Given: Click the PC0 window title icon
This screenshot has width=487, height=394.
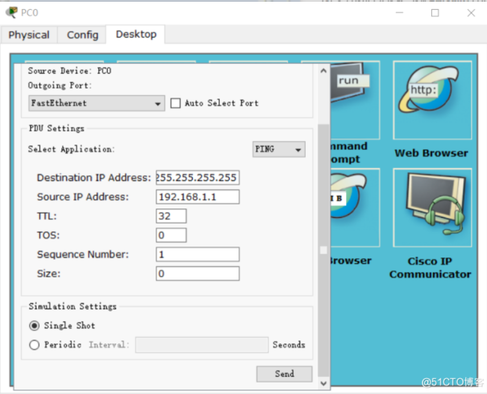Looking at the screenshot, I should (x=12, y=13).
